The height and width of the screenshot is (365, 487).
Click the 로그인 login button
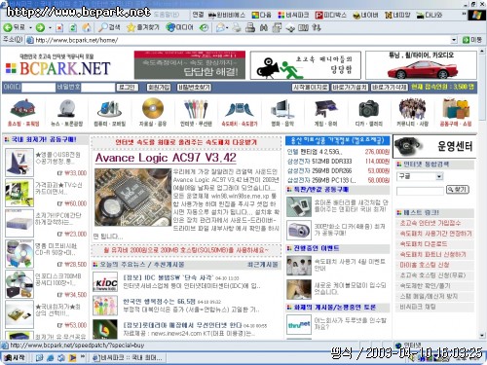click(x=127, y=88)
